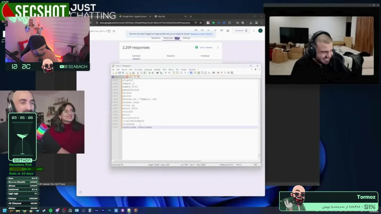Open the Google account avatar
The image size is (381, 214).
pos(260,31)
